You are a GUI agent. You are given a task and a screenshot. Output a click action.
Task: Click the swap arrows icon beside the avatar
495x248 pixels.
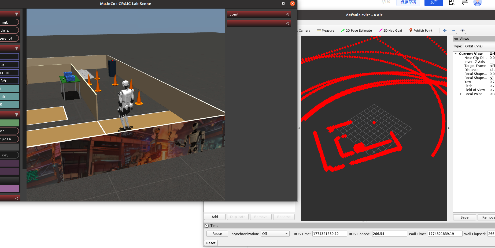[x=465, y=2]
